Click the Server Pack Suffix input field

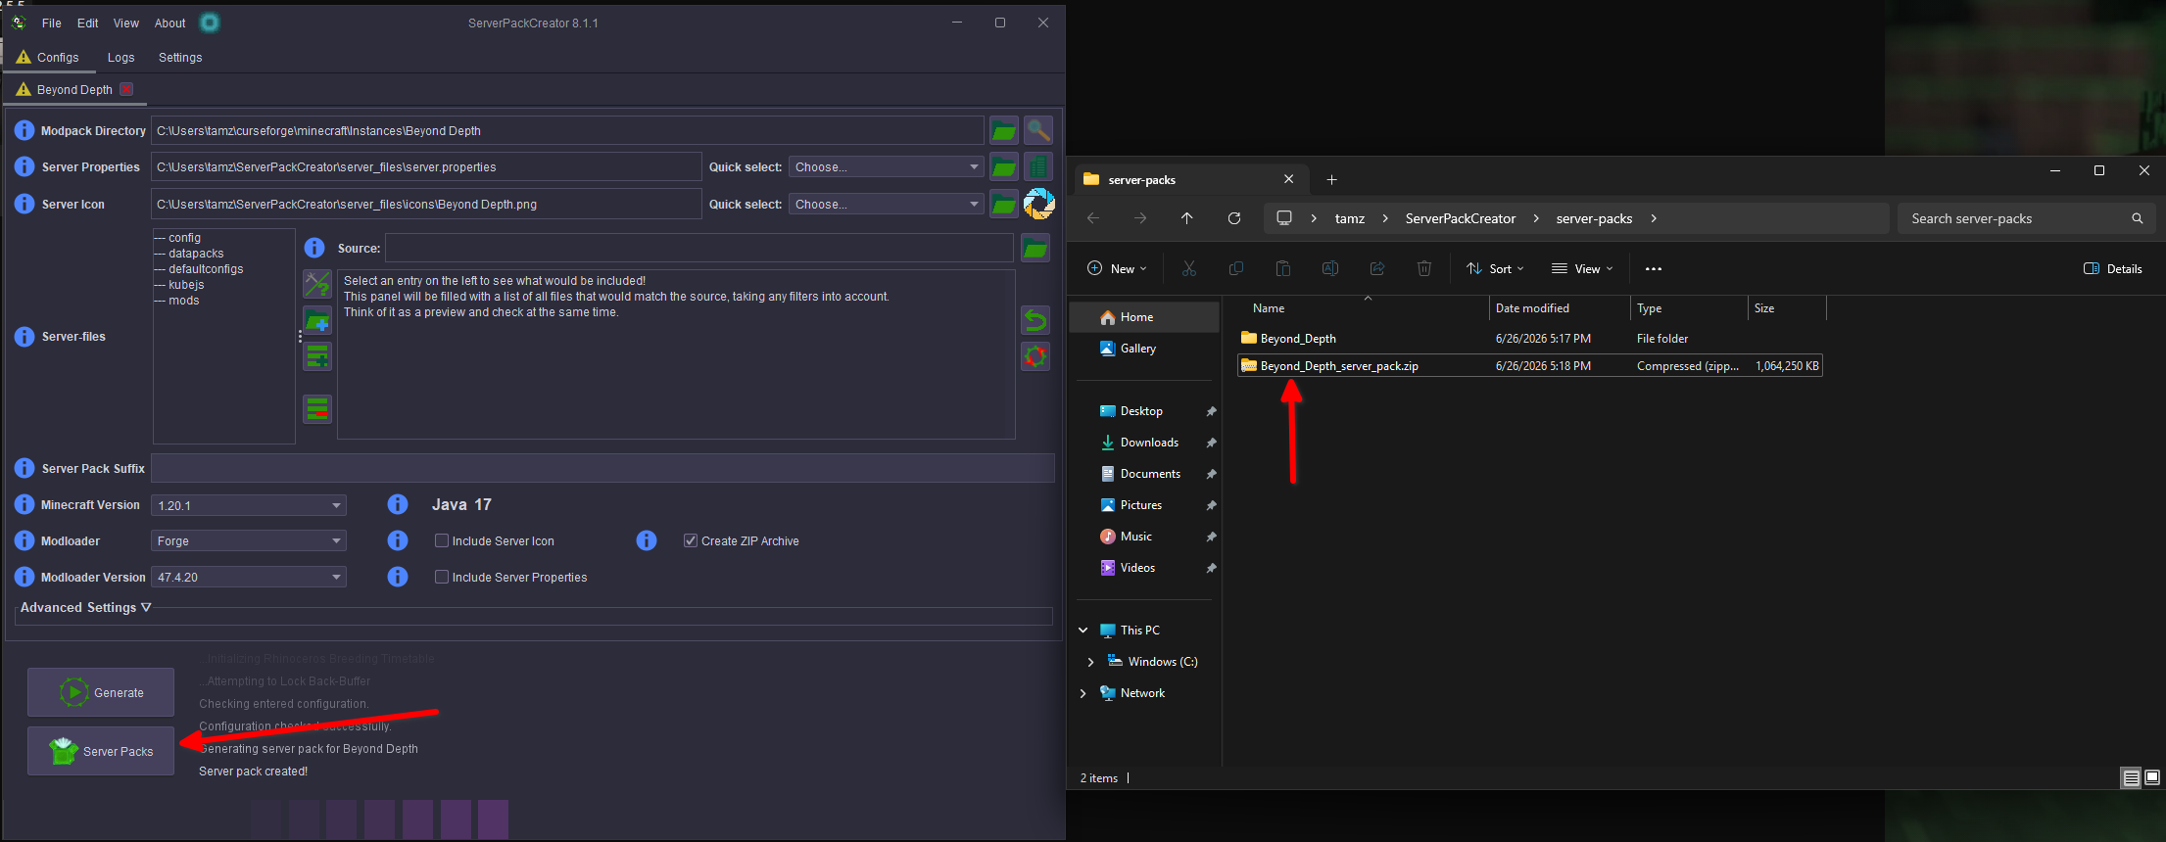point(602,468)
